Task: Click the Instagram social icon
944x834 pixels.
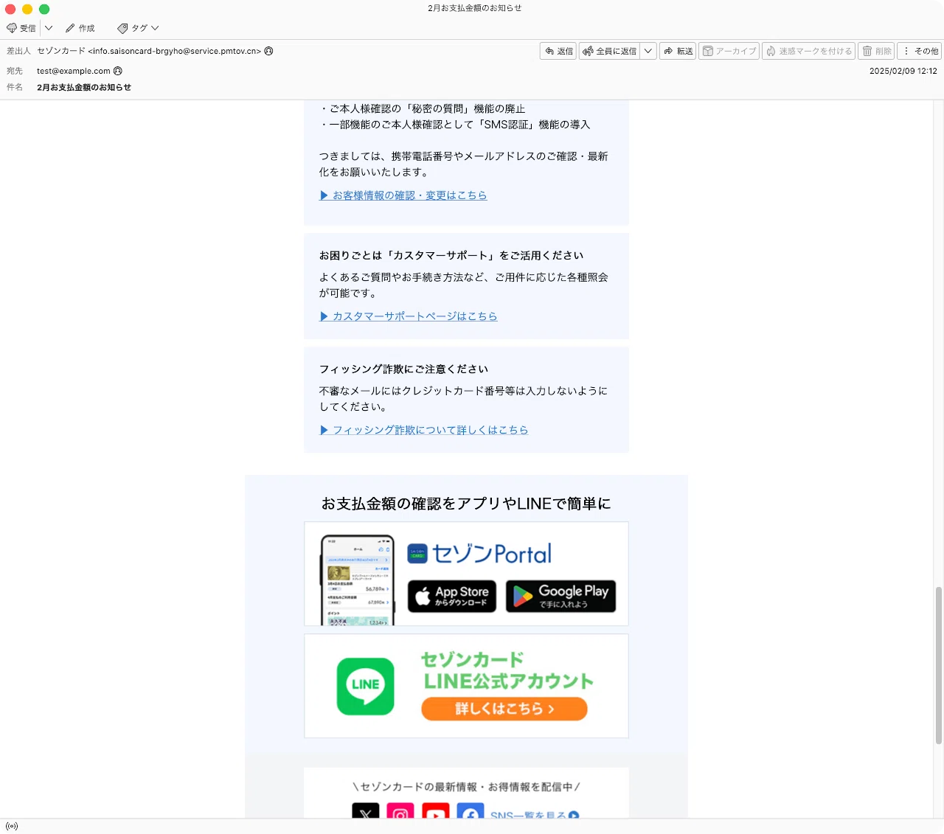Action: [400, 811]
